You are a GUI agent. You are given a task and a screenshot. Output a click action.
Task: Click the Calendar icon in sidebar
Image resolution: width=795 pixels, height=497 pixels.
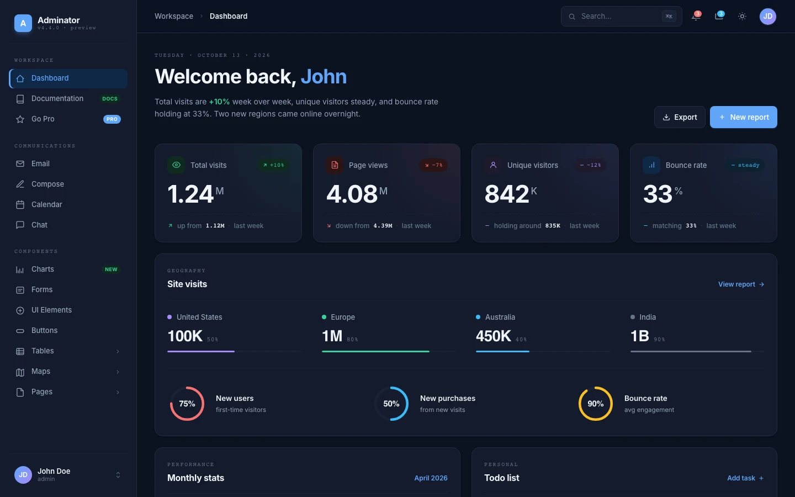(x=20, y=205)
